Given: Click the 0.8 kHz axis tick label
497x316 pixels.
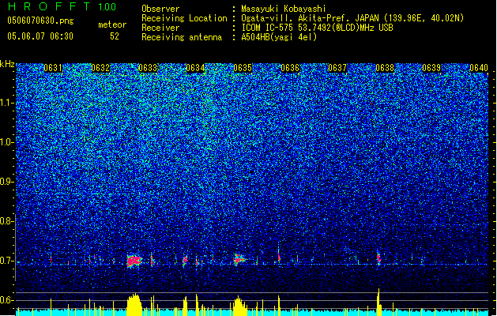Looking at the screenshot, I should 7,221.
